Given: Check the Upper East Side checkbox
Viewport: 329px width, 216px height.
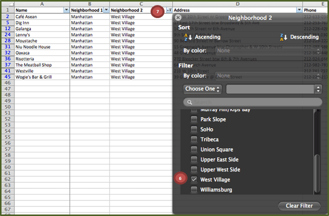Looking at the screenshot, I should tap(194, 159).
